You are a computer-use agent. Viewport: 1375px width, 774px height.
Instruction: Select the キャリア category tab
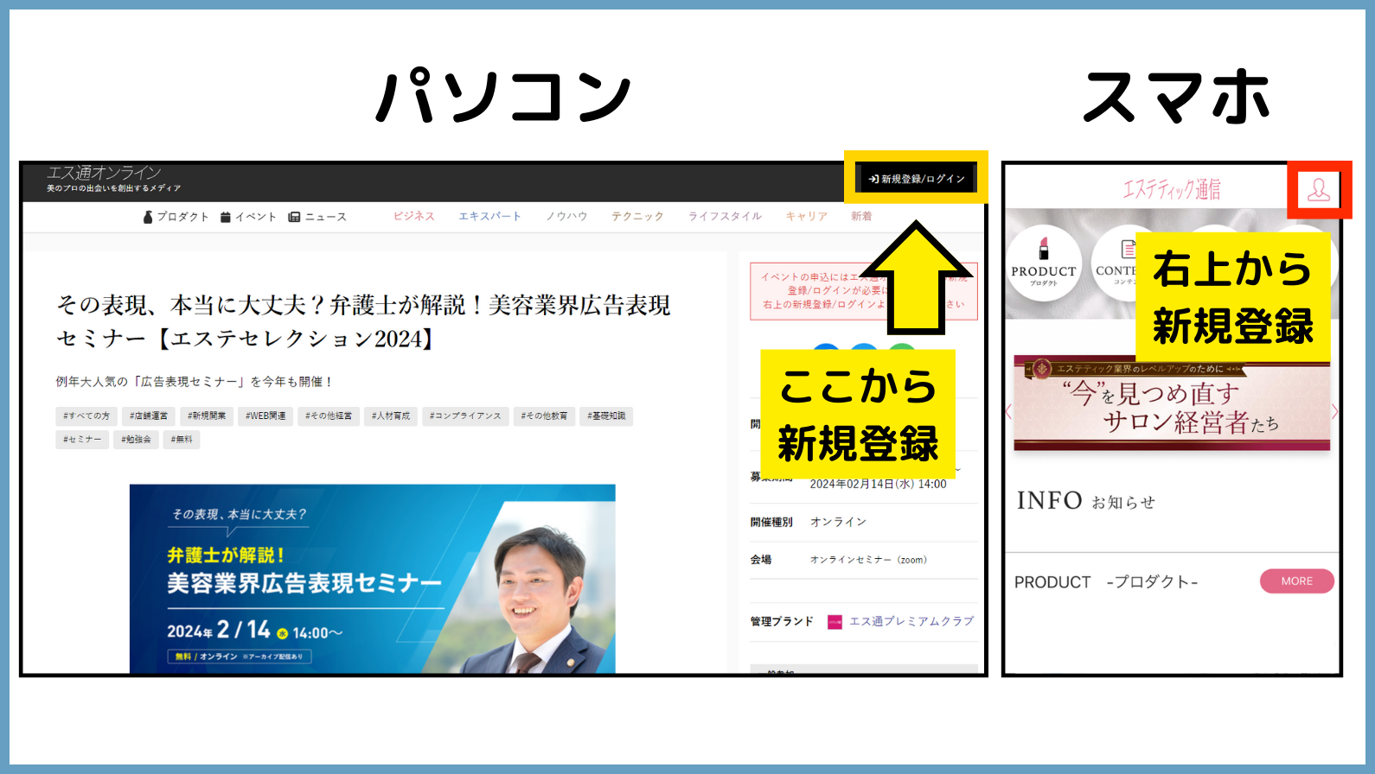coord(807,216)
